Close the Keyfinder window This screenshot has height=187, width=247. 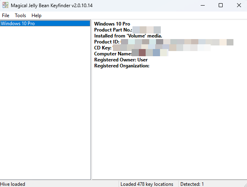[x=239, y=5]
